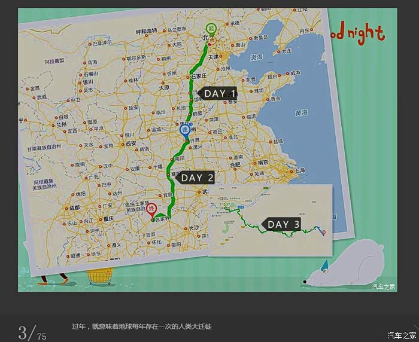The image size is (419, 342).
Task: Click the 渤海 sea label
Action: click(x=256, y=57)
